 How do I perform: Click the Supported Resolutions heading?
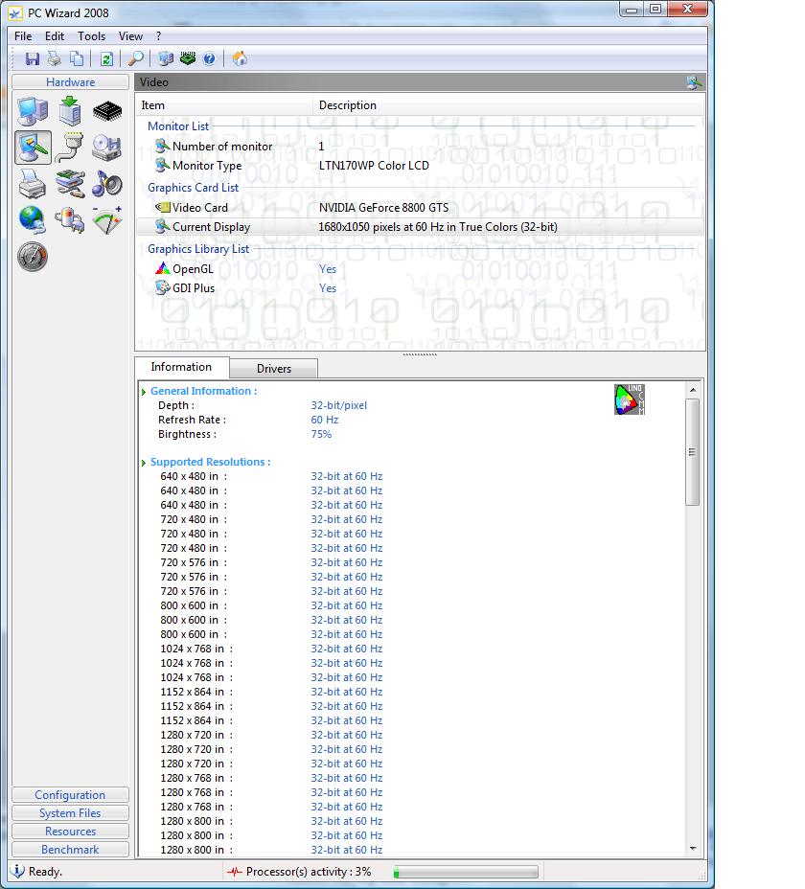(211, 462)
